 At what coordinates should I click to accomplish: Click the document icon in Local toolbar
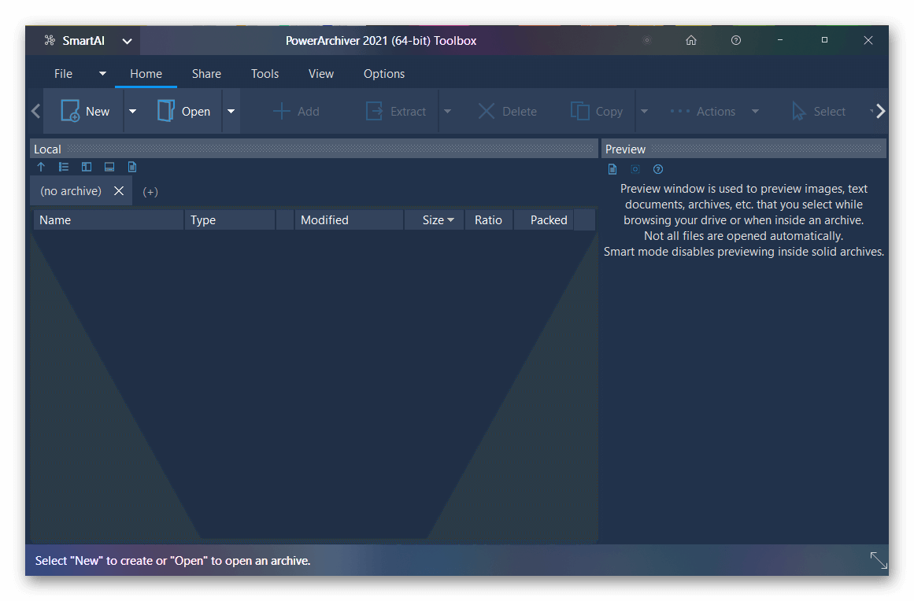click(132, 167)
